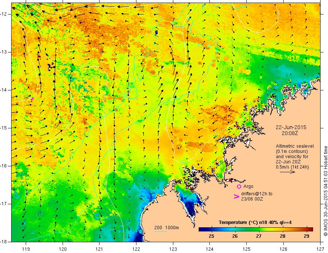This screenshot has width=328, height=253.
Task: Click the '121' longitude axis label
Action: 100,249
